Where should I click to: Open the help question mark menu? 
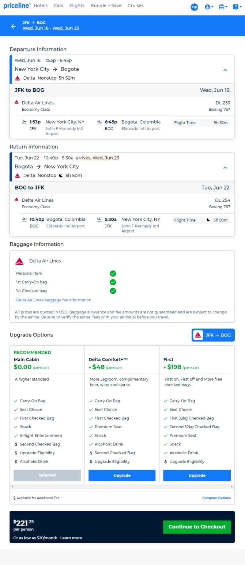click(237, 7)
